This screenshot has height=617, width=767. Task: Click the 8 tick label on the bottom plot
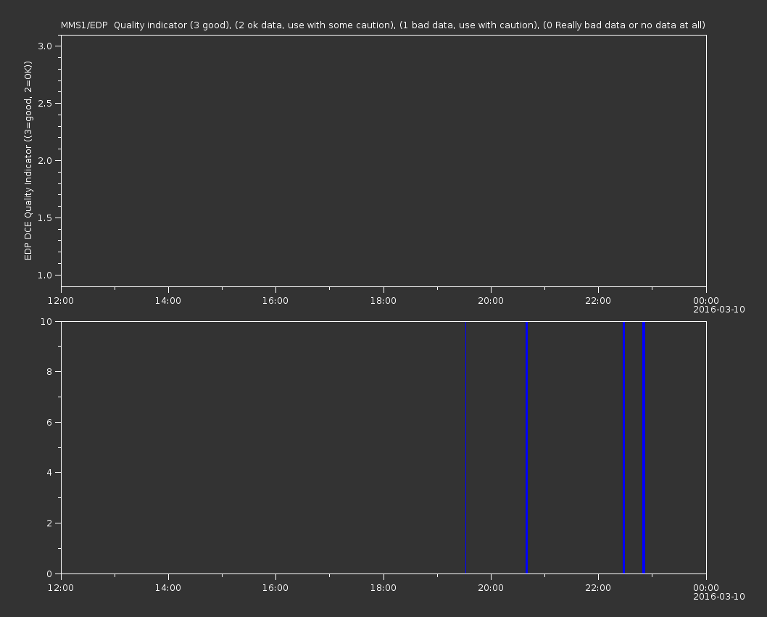click(49, 372)
